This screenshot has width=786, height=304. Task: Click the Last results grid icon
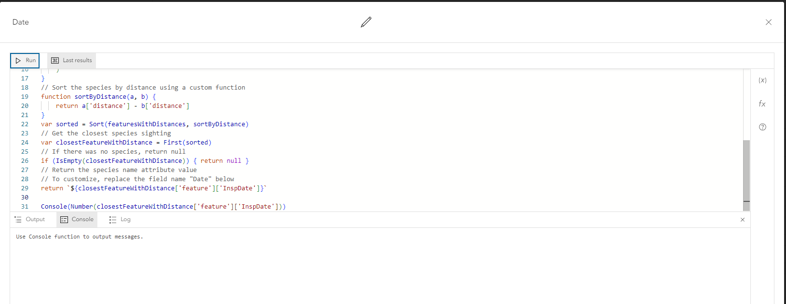tap(55, 60)
